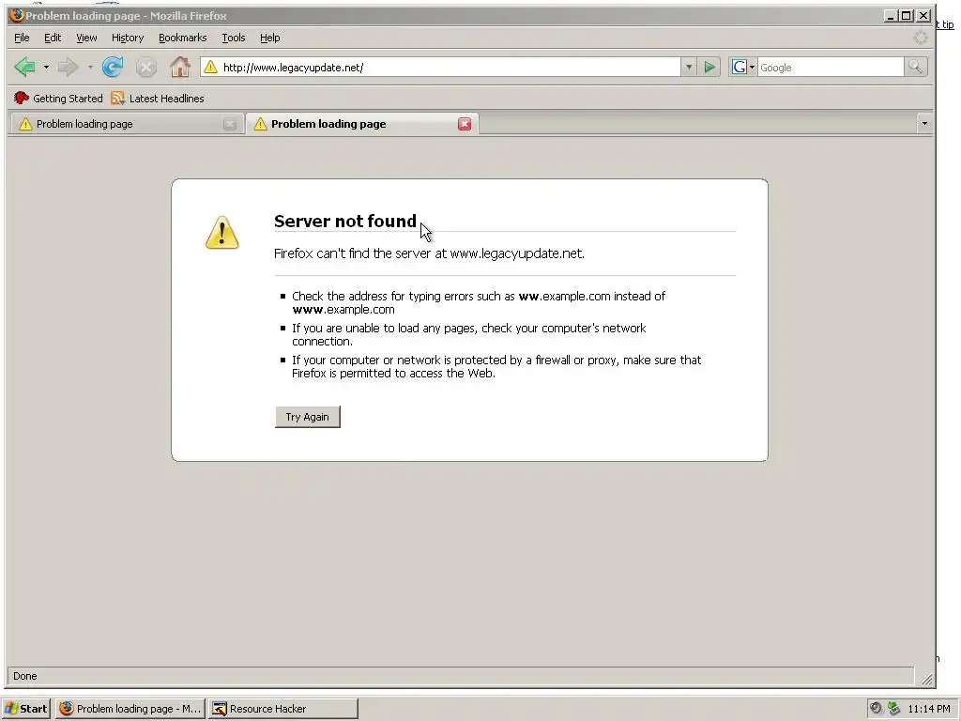
Task: Reload the current page
Action: pyautogui.click(x=113, y=67)
